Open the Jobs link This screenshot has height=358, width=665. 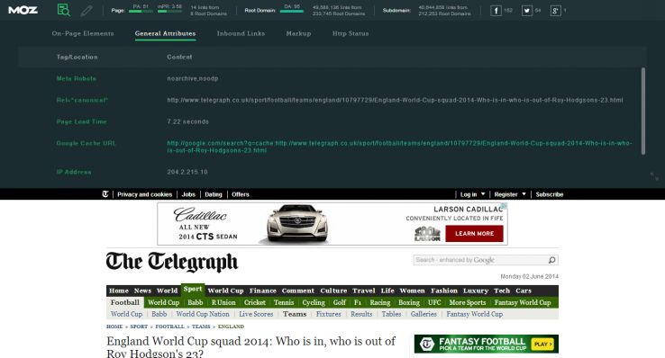point(188,194)
